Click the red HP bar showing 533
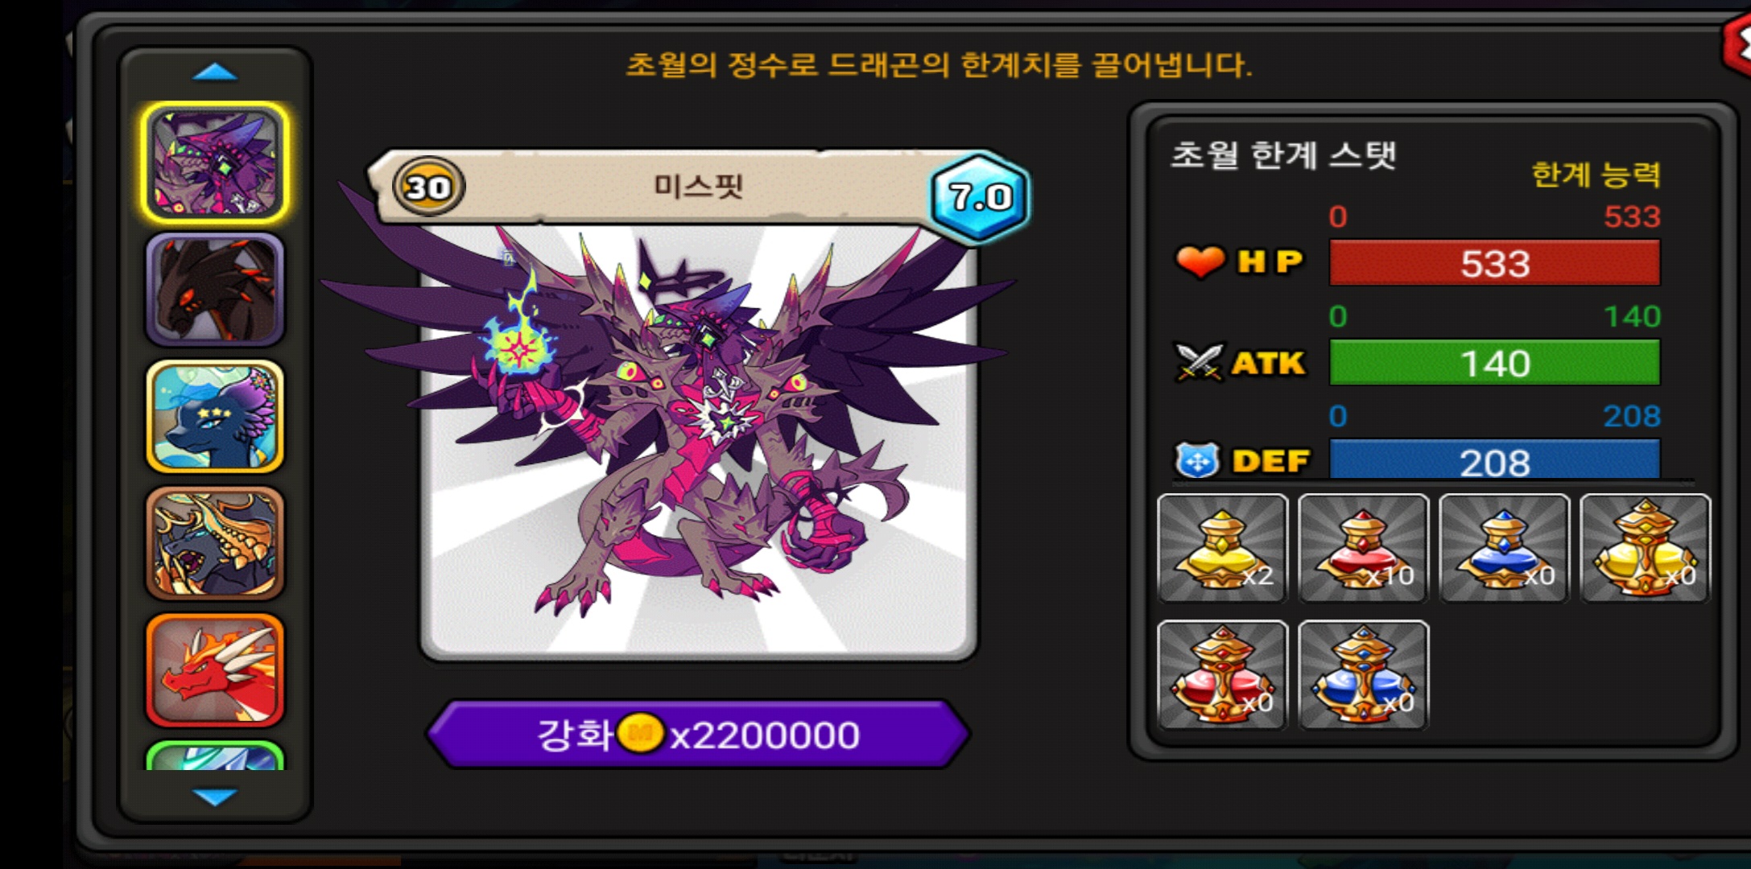1751x869 pixels. coord(1494,263)
